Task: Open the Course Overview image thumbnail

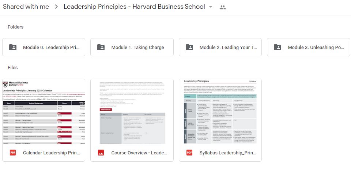Action: click(132, 111)
